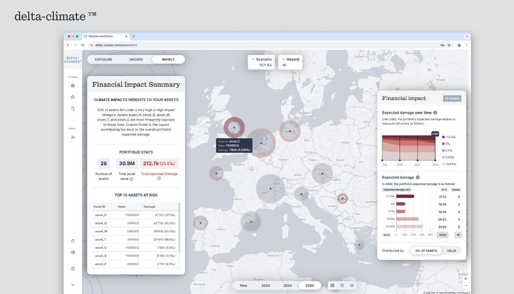
Task: Distribute by NO. OF ASSETS
Action: point(426,251)
